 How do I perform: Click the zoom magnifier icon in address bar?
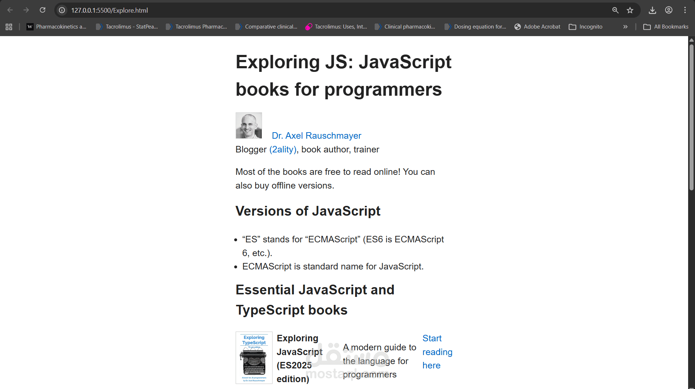click(x=615, y=10)
